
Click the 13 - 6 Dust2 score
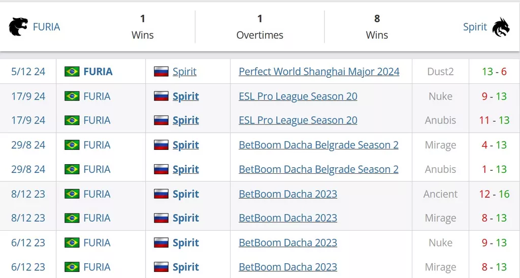point(494,71)
